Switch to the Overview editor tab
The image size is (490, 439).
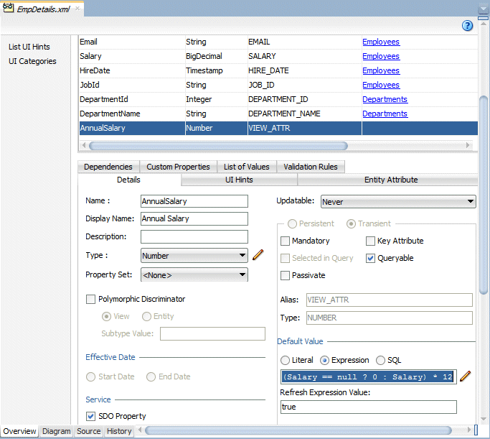pyautogui.click(x=19, y=431)
